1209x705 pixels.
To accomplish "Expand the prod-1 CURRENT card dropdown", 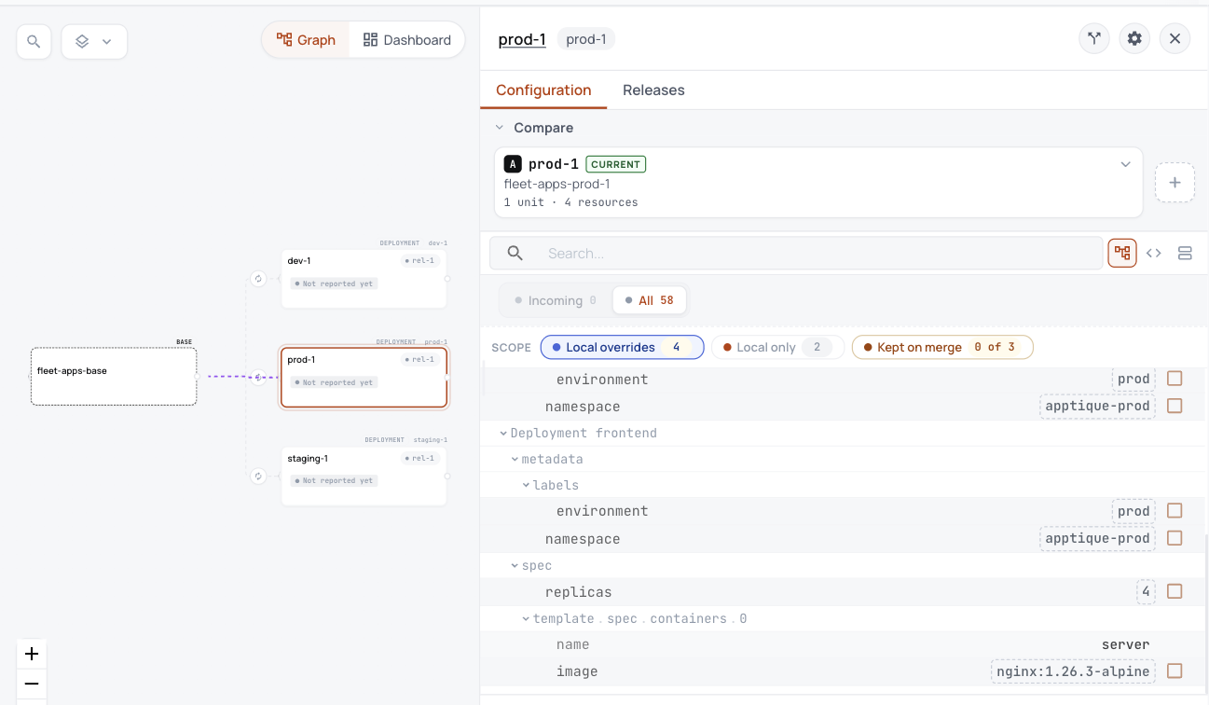I will [1125, 164].
